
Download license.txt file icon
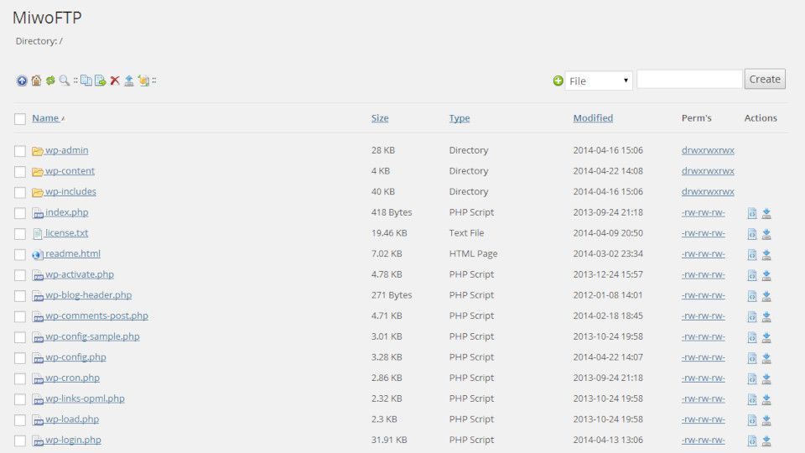coord(766,234)
